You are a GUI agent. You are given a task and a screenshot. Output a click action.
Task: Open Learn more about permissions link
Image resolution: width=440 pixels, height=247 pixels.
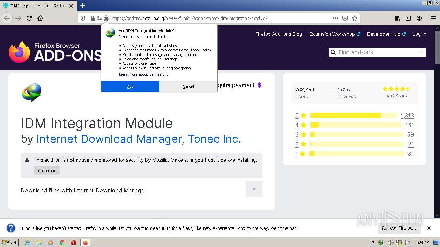[x=144, y=74]
